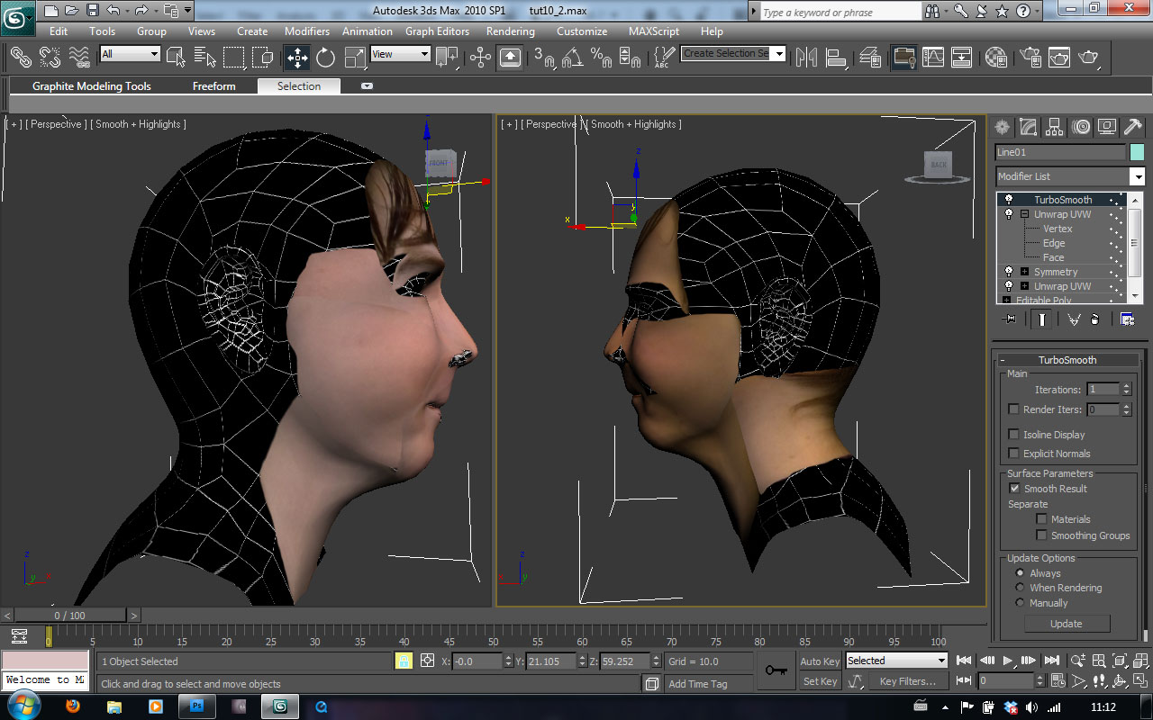Enable the Isoline Display checkbox
This screenshot has height=720, width=1153.
pyautogui.click(x=1014, y=435)
